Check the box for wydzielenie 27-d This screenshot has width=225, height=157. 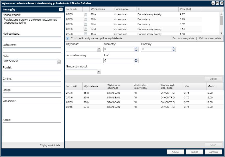click(86, 29)
